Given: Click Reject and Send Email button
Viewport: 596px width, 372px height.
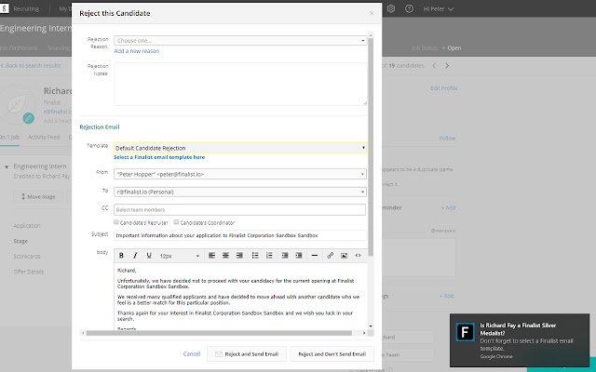Looking at the screenshot, I should [247, 353].
